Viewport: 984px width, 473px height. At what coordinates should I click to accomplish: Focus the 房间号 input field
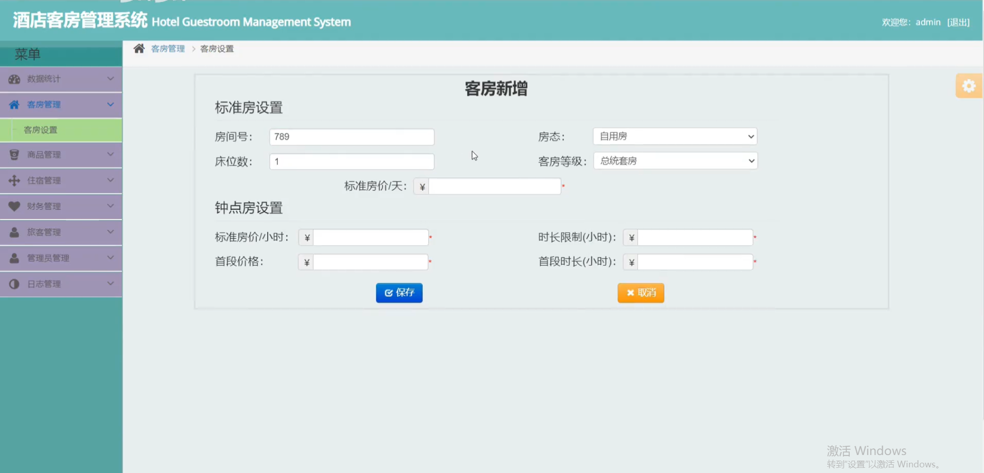pyautogui.click(x=352, y=137)
